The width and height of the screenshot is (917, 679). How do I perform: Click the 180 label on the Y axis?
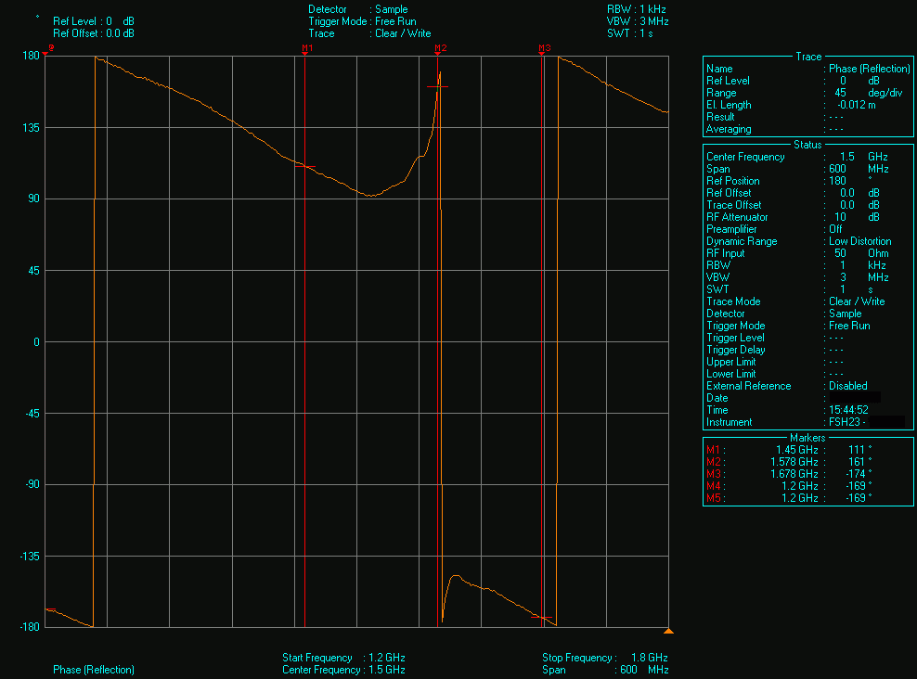31,56
